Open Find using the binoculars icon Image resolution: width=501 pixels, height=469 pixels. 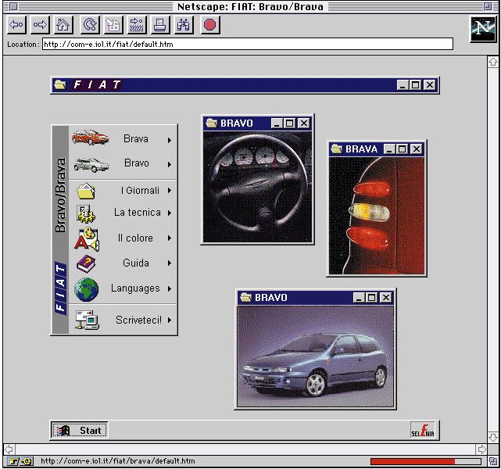pyautogui.click(x=184, y=25)
